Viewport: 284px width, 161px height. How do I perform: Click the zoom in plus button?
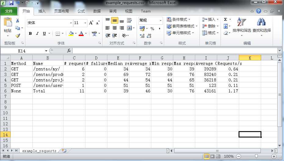click(274, 156)
